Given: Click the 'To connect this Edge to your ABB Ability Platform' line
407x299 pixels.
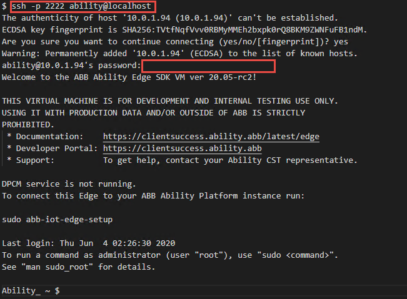Looking at the screenshot, I should click(153, 196).
